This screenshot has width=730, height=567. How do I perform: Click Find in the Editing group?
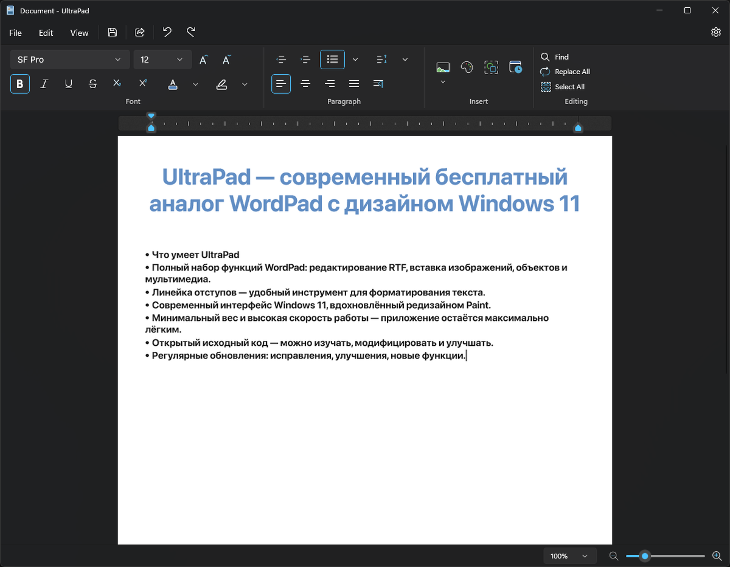point(555,57)
